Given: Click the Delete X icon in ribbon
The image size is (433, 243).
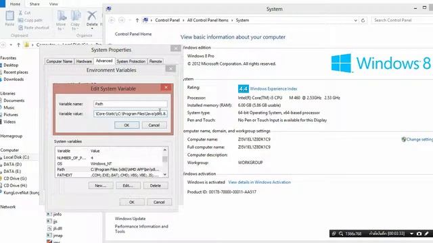Looking at the screenshot, I should (x=92, y=16).
